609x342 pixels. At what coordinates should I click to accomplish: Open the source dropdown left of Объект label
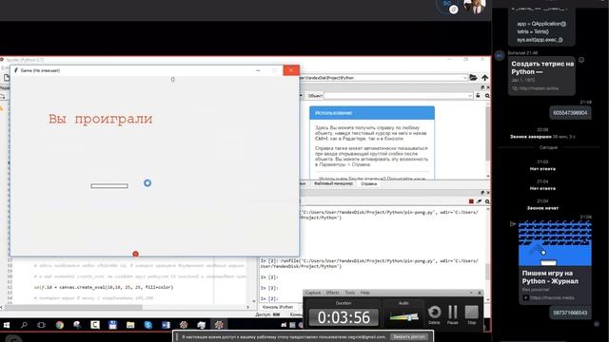(x=301, y=95)
